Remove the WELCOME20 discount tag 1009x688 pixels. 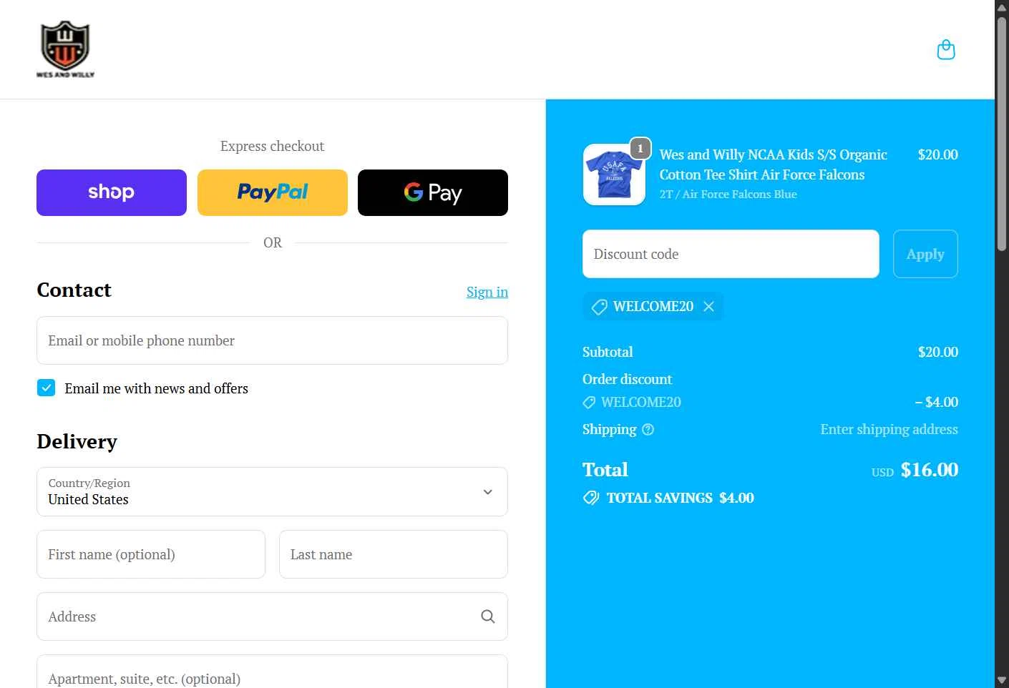pos(708,306)
